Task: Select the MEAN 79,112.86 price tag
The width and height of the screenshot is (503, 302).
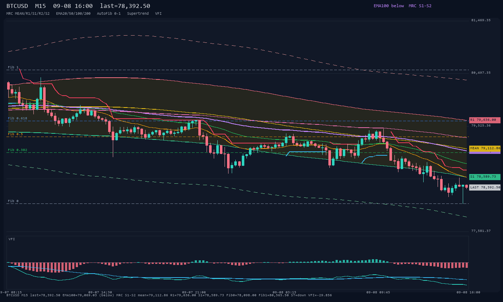Action: point(485,148)
